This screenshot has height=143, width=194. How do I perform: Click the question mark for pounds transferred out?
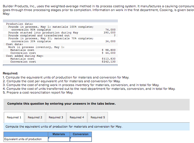(x=115, y=35)
